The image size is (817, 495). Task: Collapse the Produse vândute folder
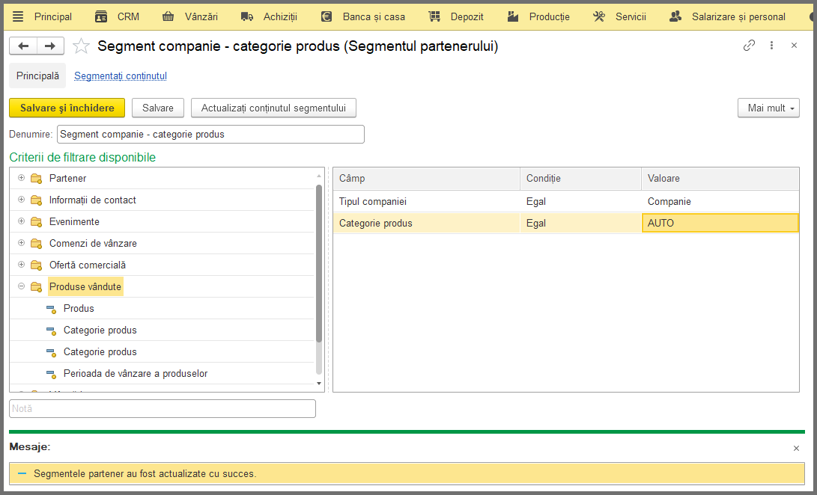(22, 286)
